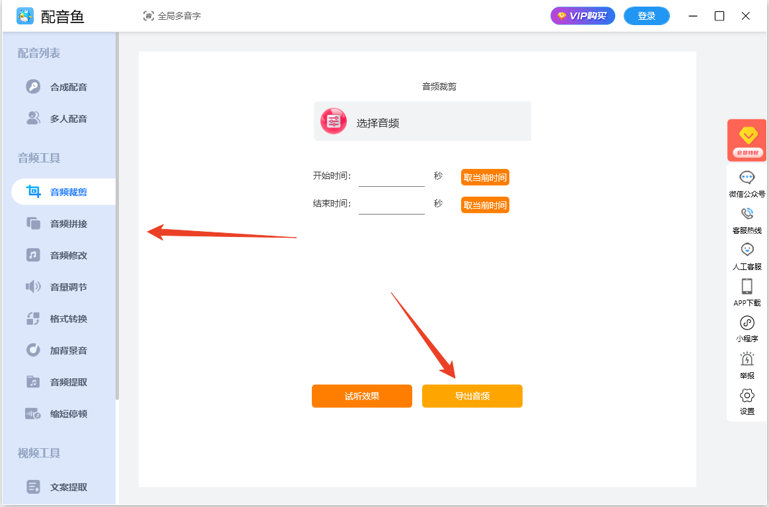
Task: Open the 会员特权 member privileges badge
Action: (x=747, y=140)
